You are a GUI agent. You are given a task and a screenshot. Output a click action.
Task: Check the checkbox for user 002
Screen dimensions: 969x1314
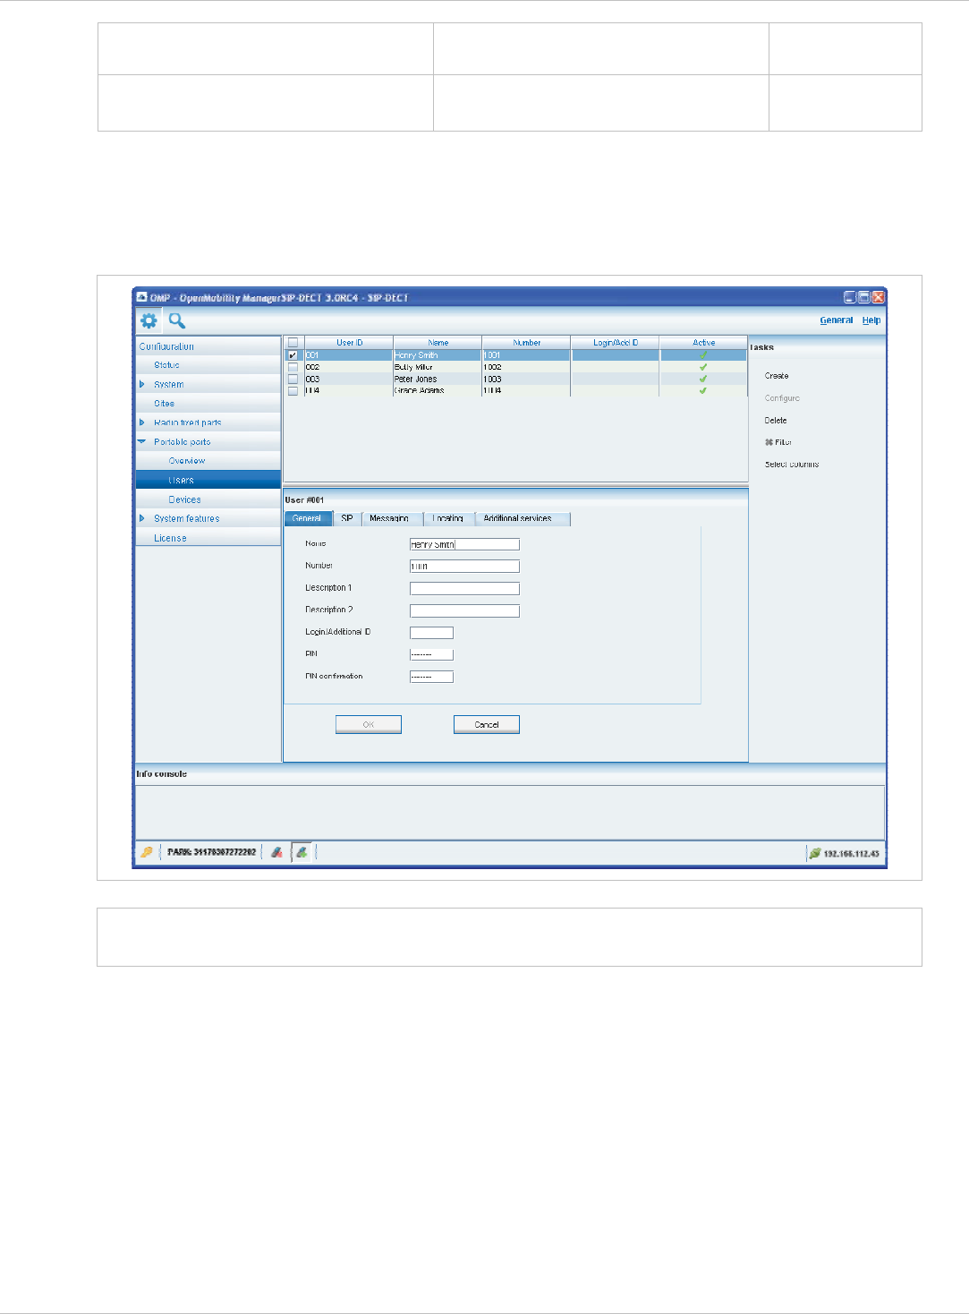[x=293, y=367]
